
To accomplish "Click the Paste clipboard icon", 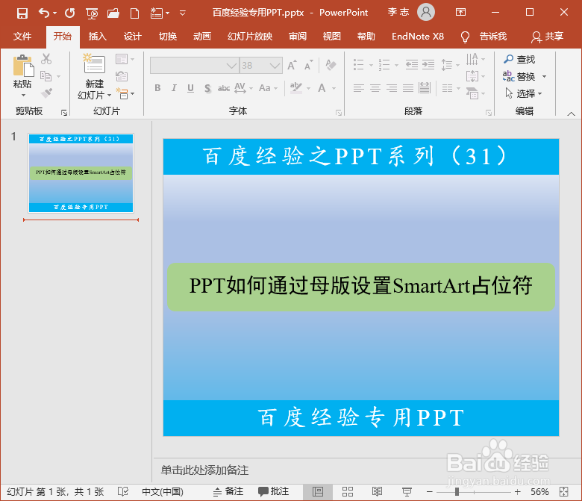I will 23,66.
